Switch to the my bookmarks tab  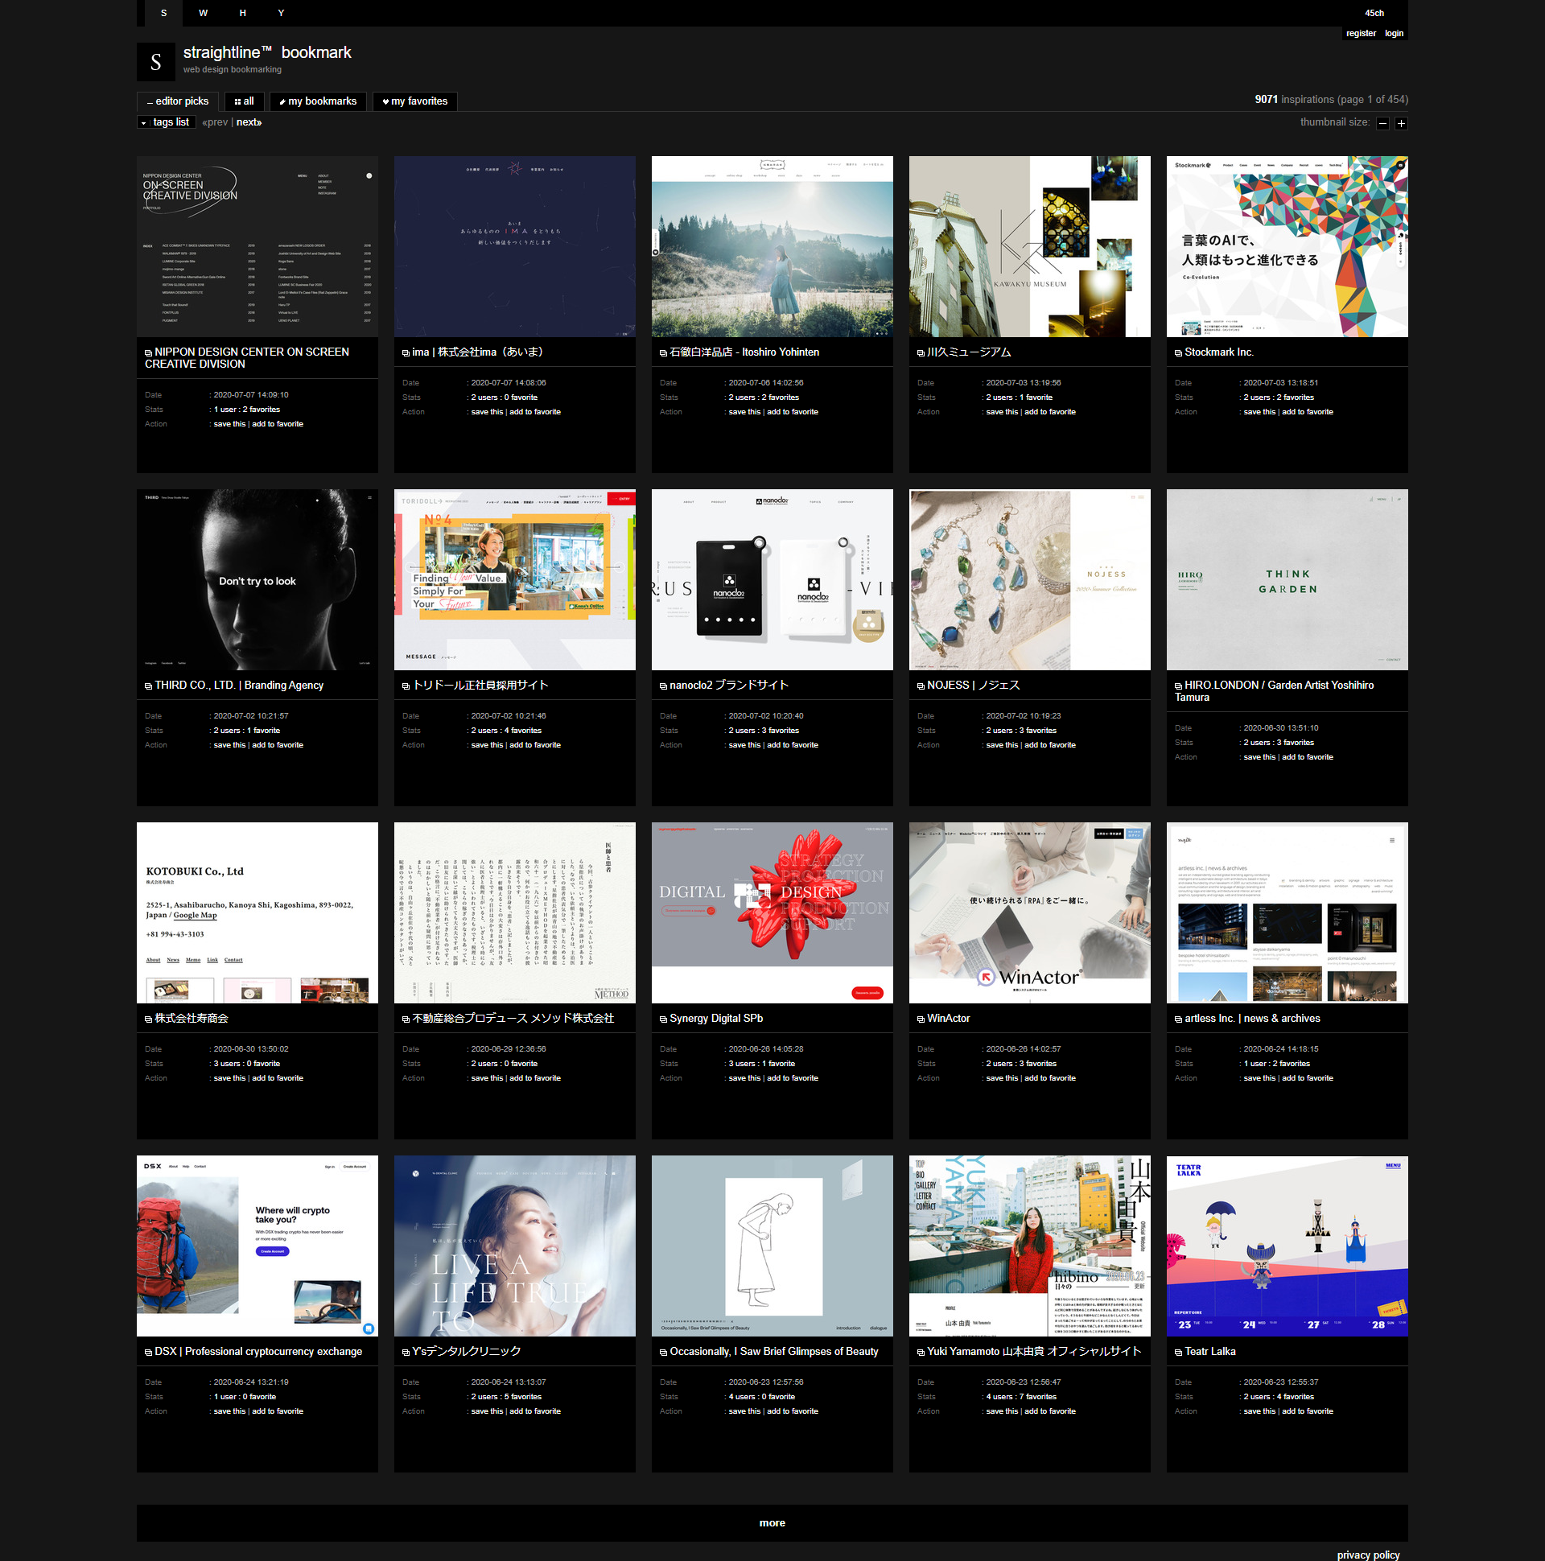point(318,102)
